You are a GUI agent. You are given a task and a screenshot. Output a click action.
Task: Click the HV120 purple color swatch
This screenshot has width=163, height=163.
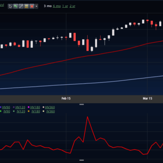(14, 107)
